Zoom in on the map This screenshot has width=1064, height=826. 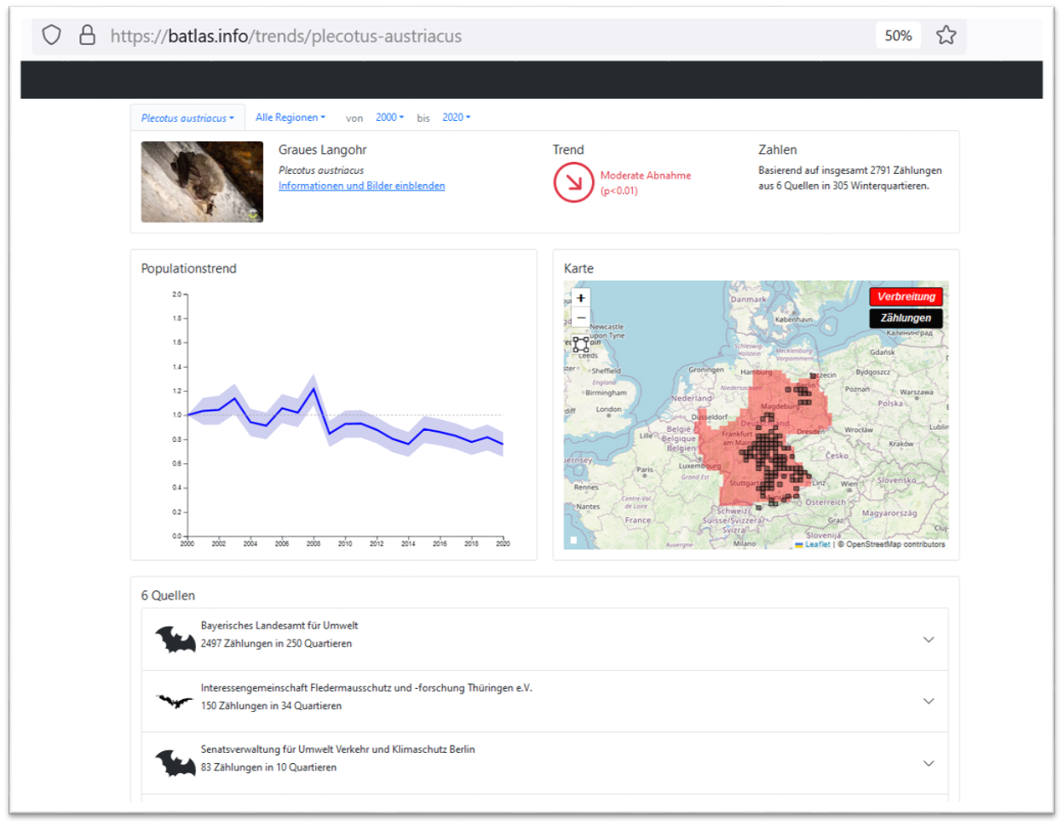[x=581, y=298]
